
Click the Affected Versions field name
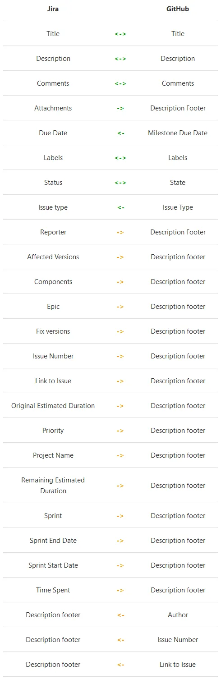tap(53, 257)
